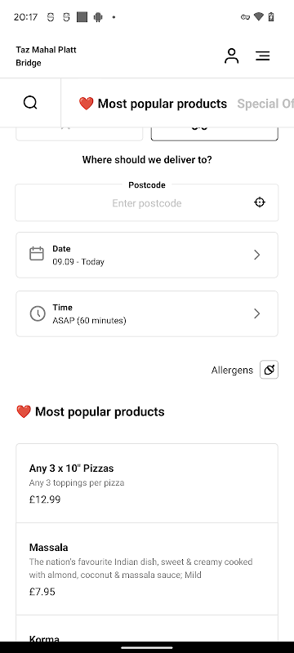Toggle the Allergens filter icon
This screenshot has height=653, width=294.
269,370
